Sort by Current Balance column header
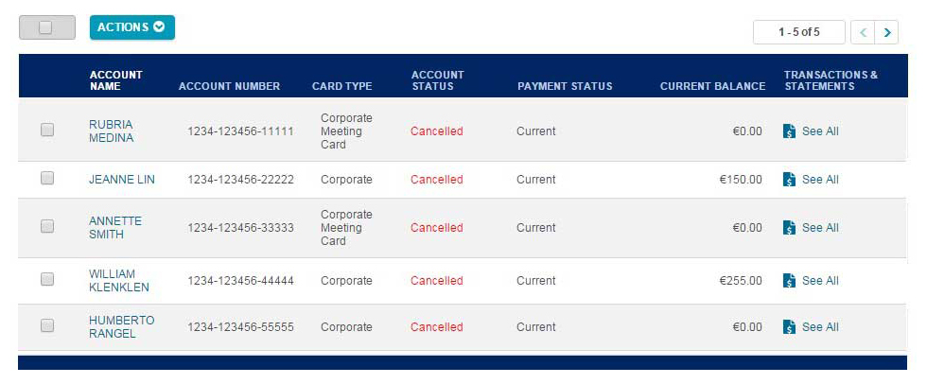 [712, 86]
